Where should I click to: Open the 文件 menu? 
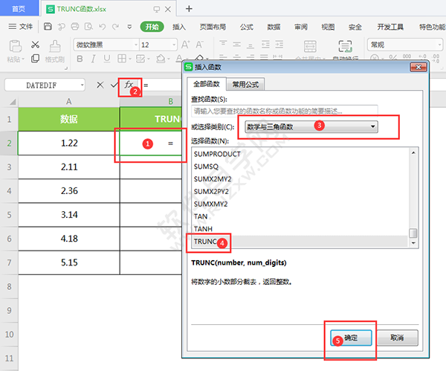tap(21, 27)
